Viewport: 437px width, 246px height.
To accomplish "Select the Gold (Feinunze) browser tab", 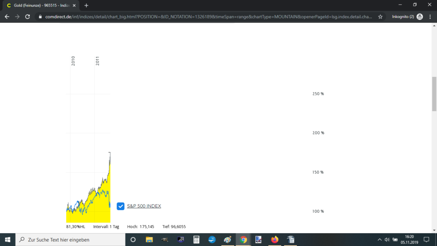I will click(x=41, y=5).
